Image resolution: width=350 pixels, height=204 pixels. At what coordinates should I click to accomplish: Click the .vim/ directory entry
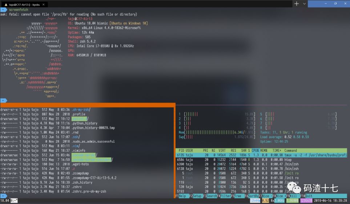[76, 146]
